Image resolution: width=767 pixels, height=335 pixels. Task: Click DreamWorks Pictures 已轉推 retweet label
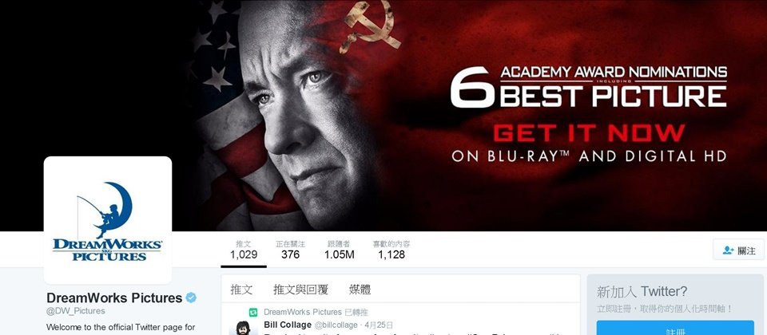[316, 312]
